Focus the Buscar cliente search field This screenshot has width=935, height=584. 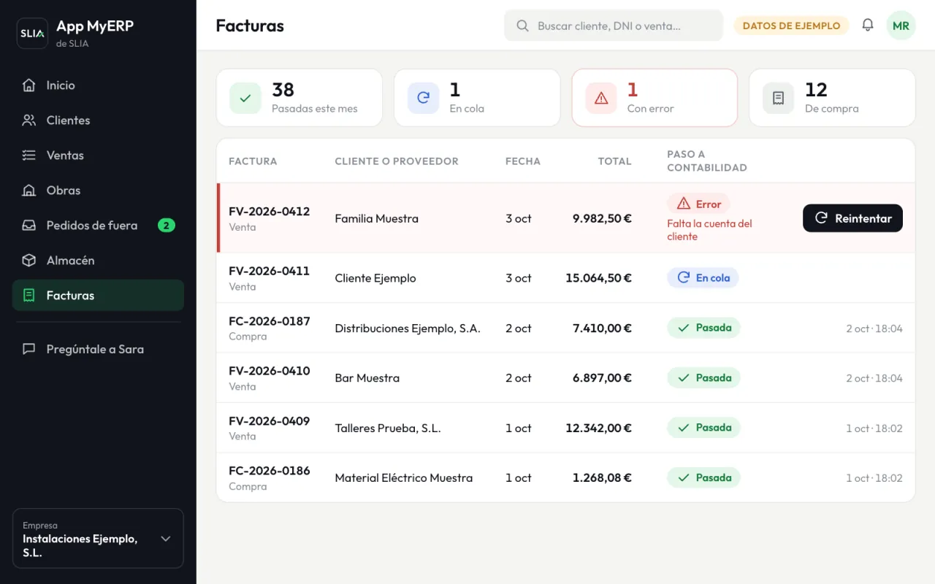(x=613, y=26)
